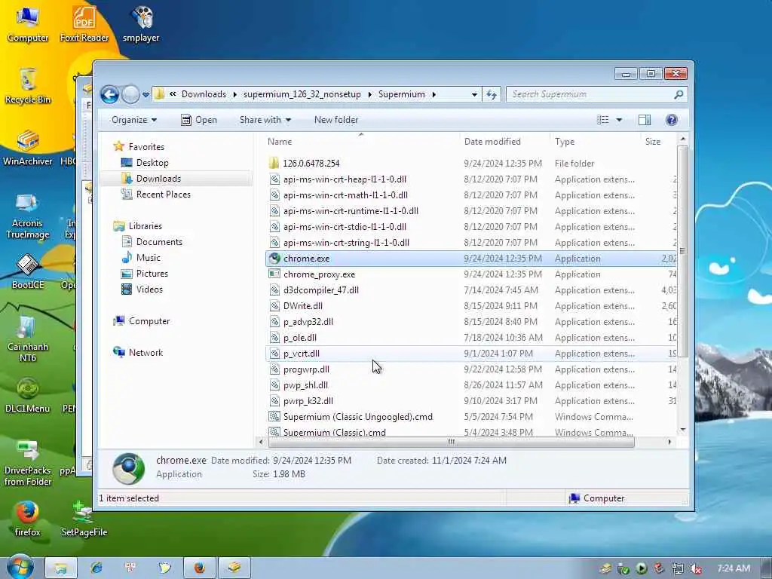The image size is (772, 579).
Task: Open the recent locations dropdown arrow
Action: (146, 94)
